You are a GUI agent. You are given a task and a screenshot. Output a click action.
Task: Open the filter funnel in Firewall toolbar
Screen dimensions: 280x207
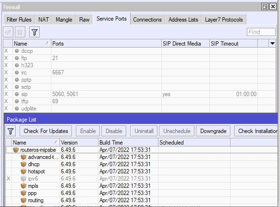pyautogui.click(x=35, y=32)
